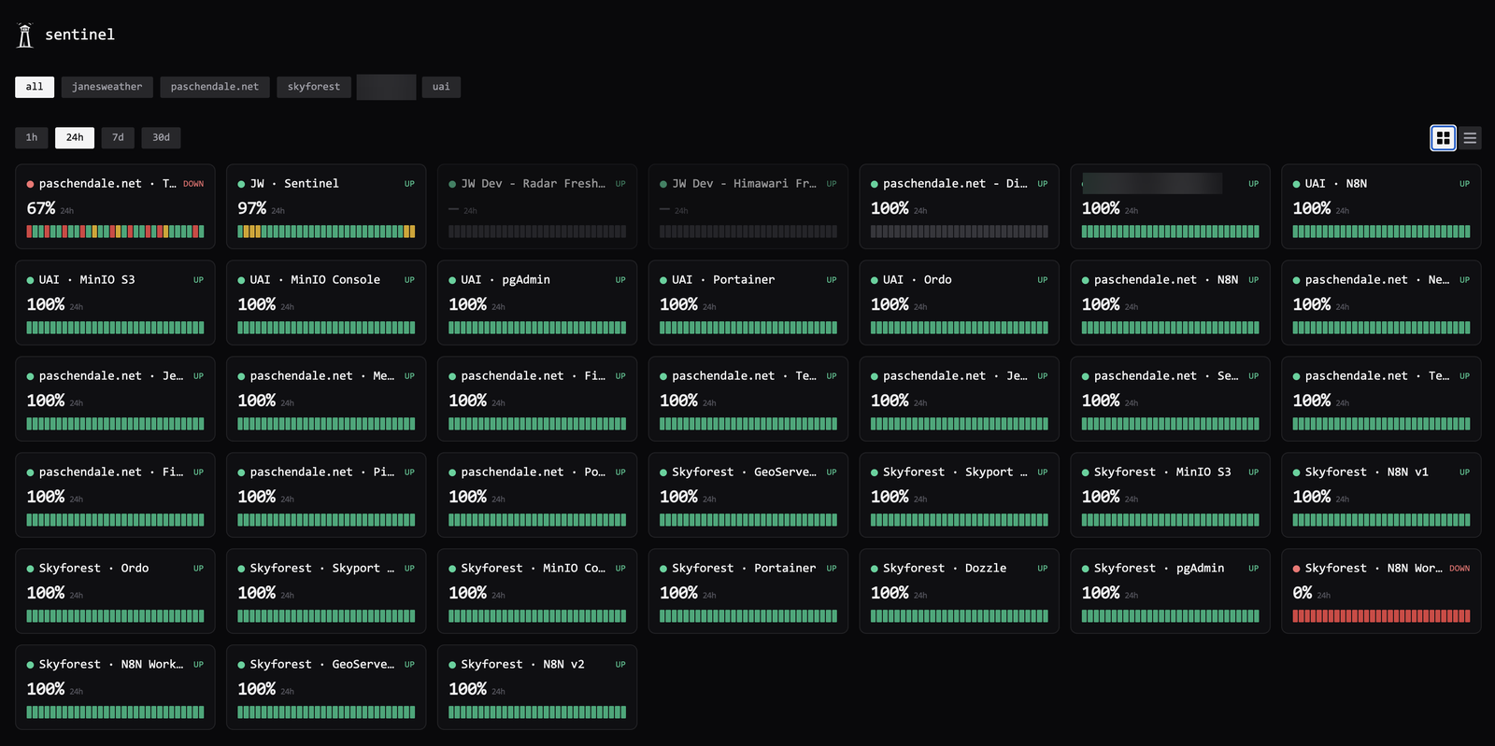This screenshot has width=1495, height=746.
Task: Open the JW Dev Himawari card
Action: click(748, 206)
